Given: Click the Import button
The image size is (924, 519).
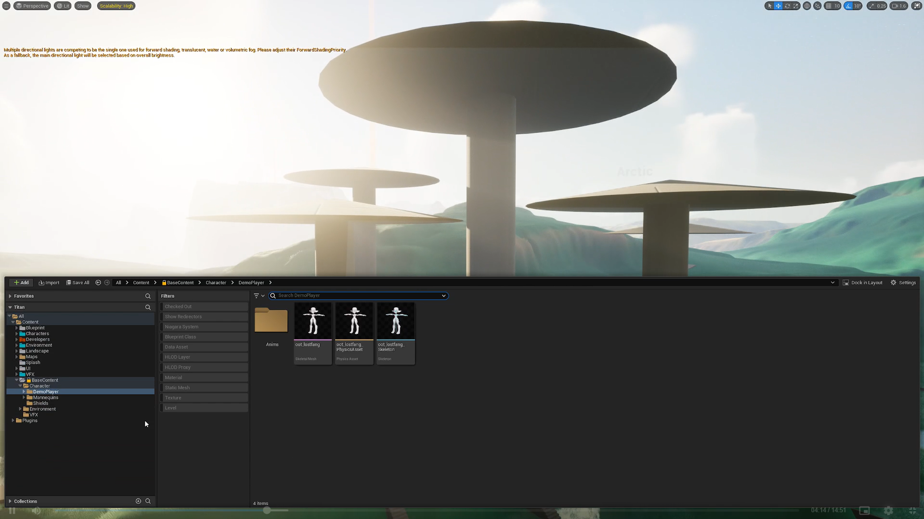Looking at the screenshot, I should point(49,283).
